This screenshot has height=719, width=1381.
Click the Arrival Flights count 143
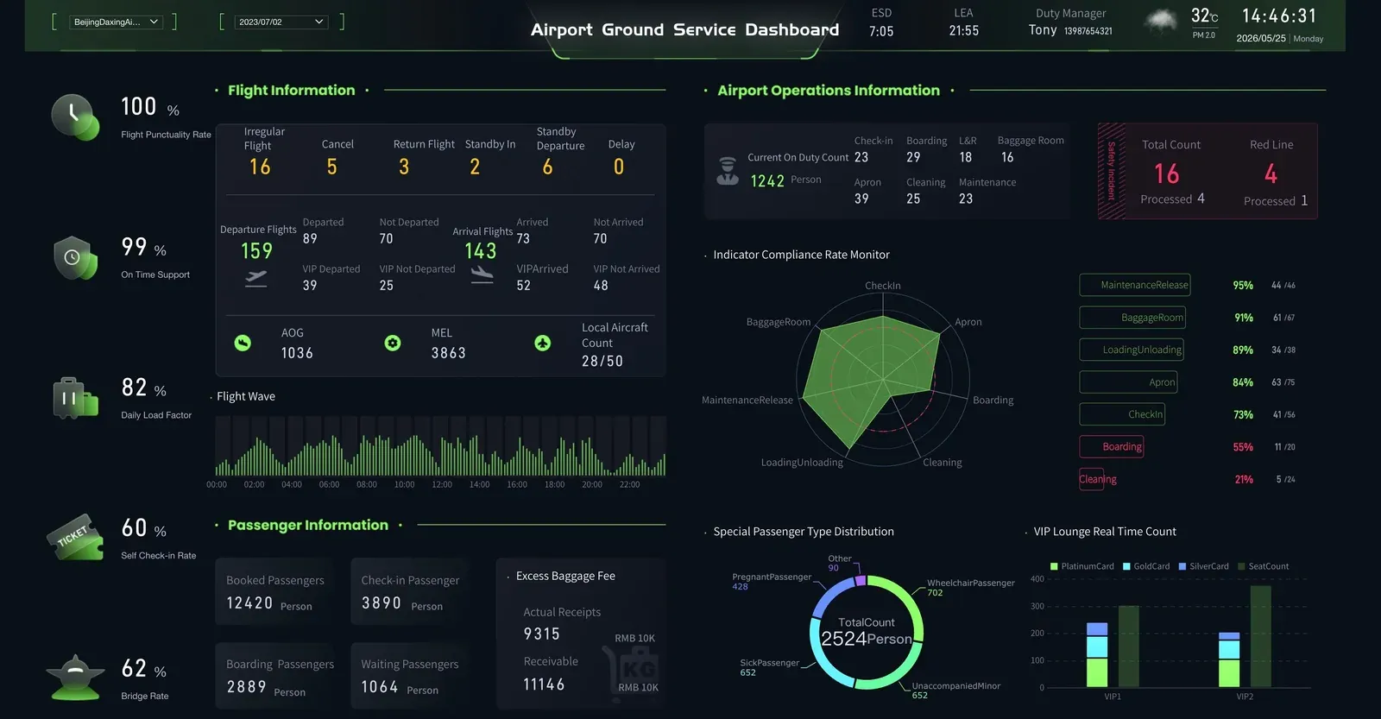coord(481,251)
